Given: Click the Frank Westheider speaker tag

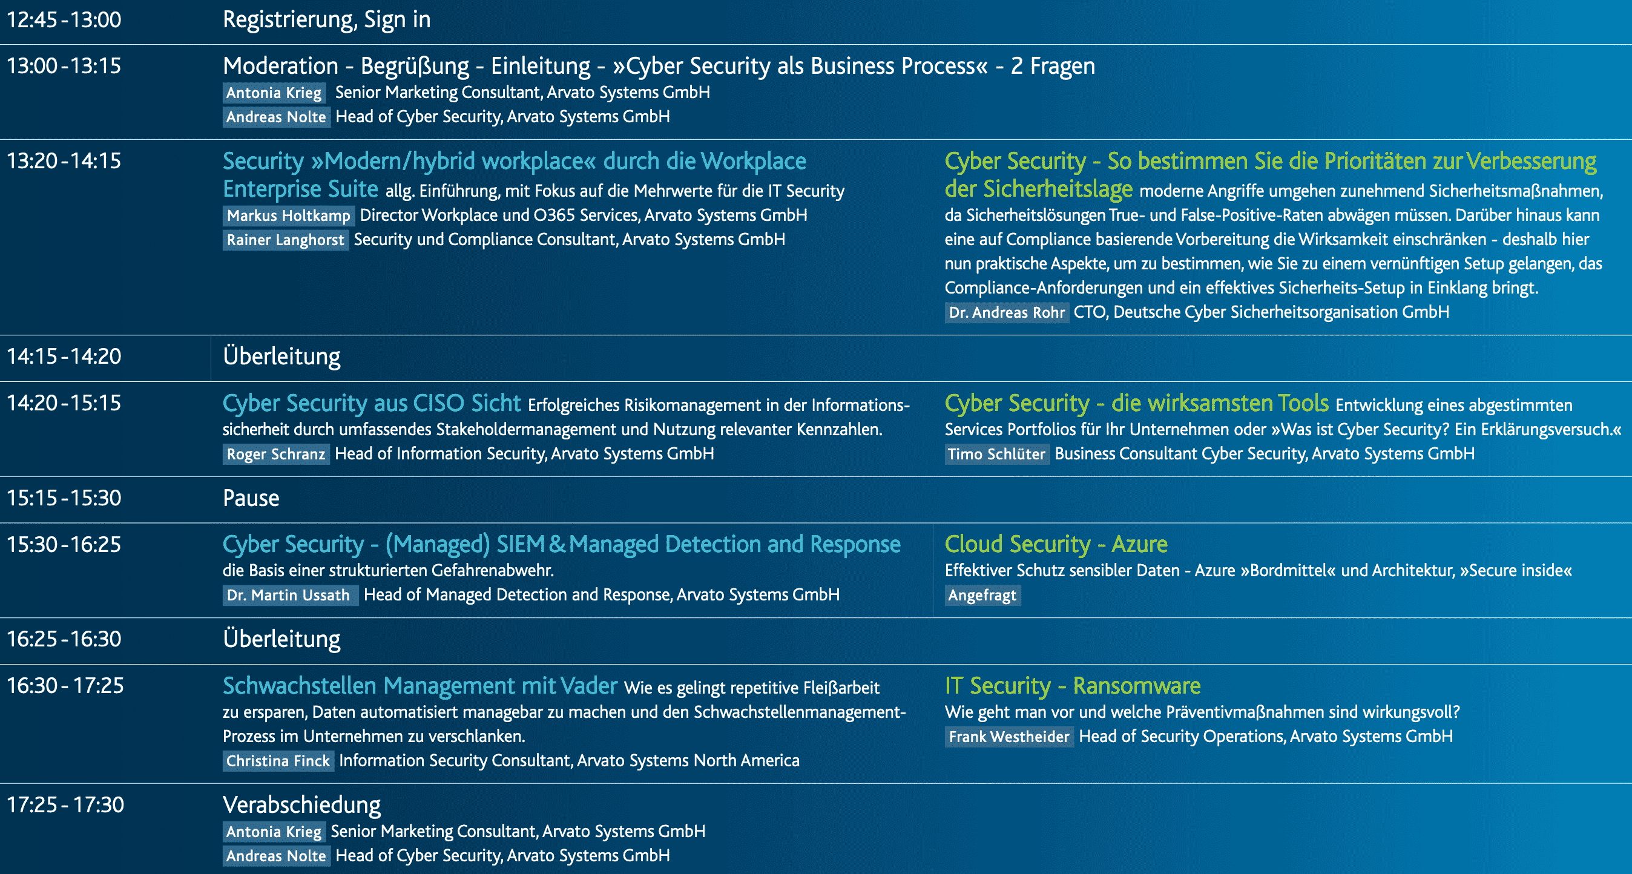Looking at the screenshot, I should click(x=1008, y=737).
